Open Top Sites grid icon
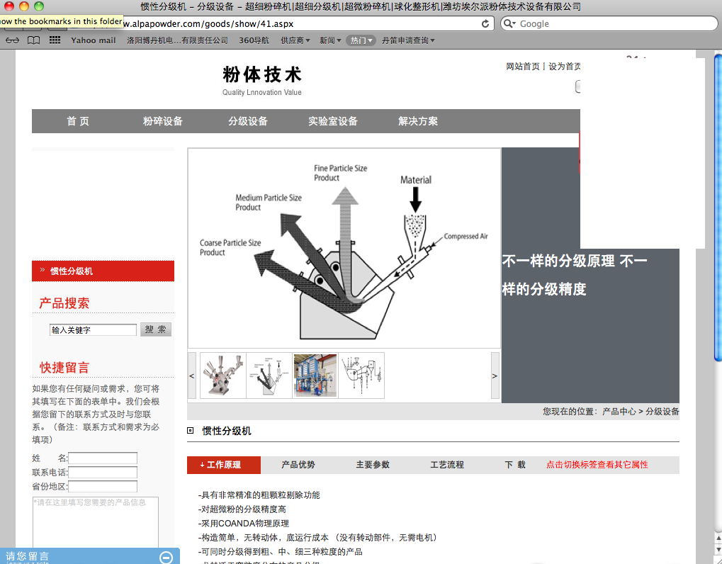 55,40
